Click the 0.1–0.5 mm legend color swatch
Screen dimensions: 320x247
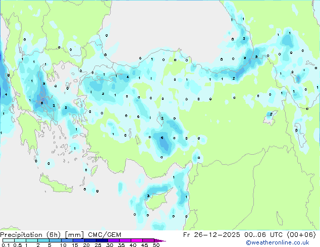(x=9, y=240)
